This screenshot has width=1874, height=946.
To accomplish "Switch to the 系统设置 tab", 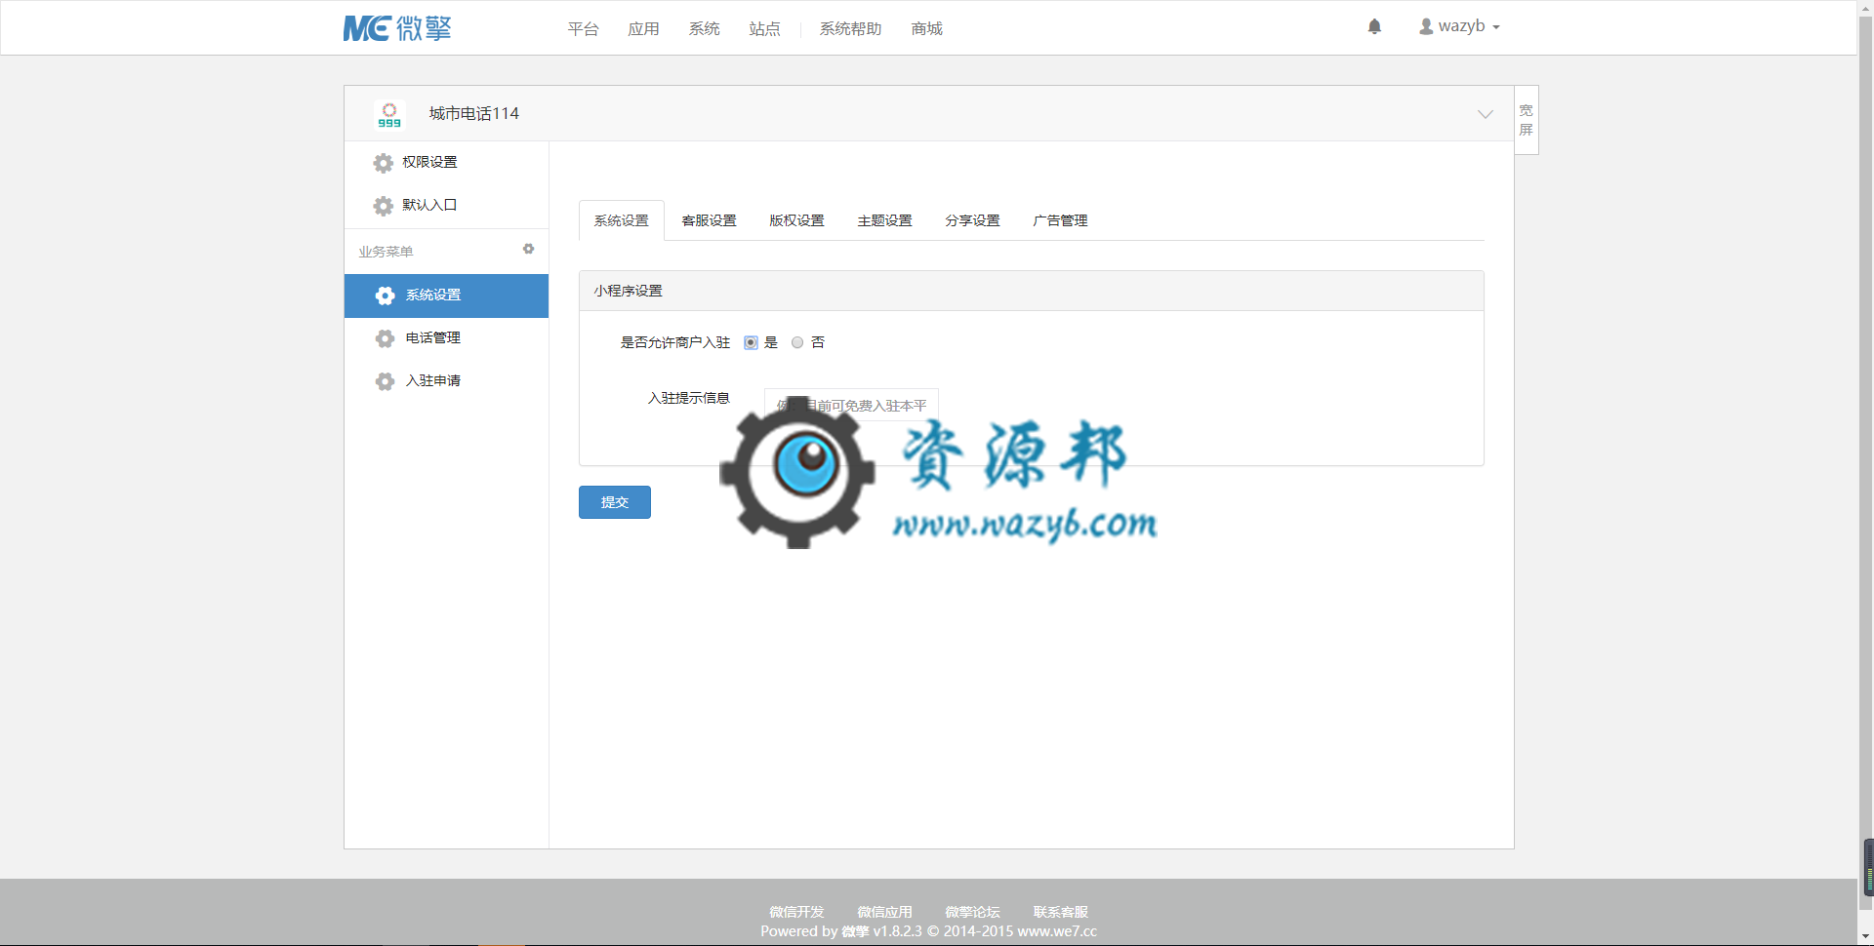I will coord(622,220).
